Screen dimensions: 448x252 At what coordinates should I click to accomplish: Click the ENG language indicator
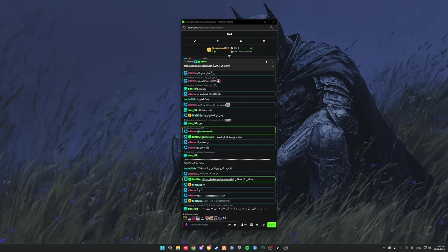click(419, 248)
